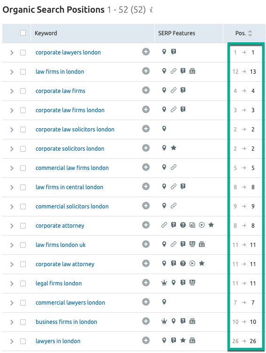Open the law firms london uk link
Image resolution: width=266 pixels, height=353 pixels.
pyautogui.click(x=61, y=245)
